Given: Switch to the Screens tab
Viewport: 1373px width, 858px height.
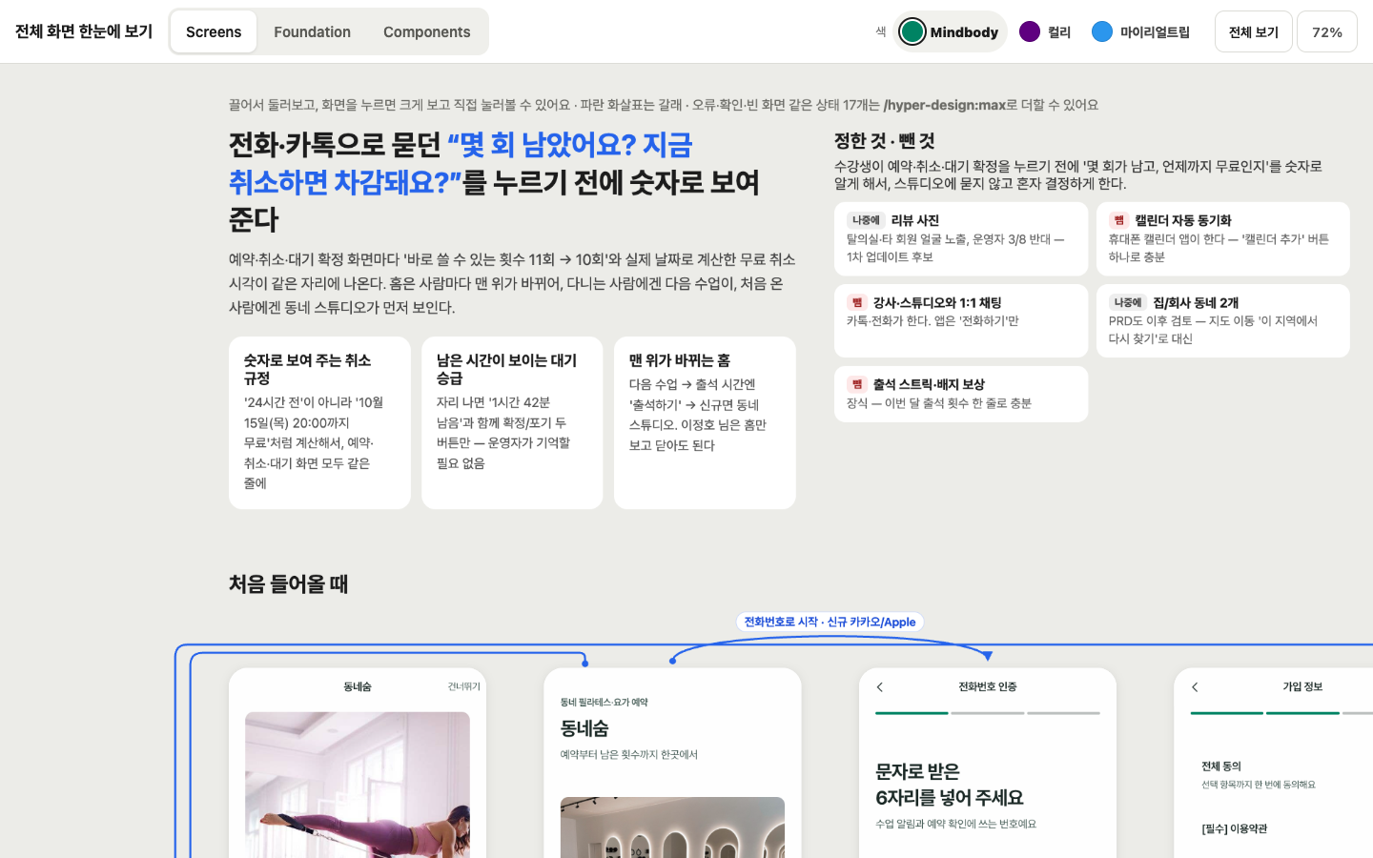Looking at the screenshot, I should pyautogui.click(x=214, y=31).
